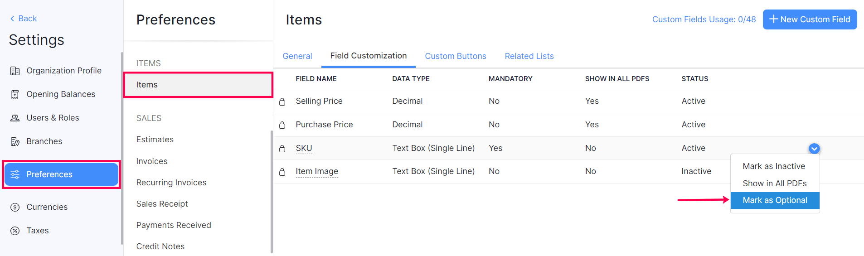864x256 pixels.
Task: Click the Organization Profile building icon
Action: coord(15,71)
